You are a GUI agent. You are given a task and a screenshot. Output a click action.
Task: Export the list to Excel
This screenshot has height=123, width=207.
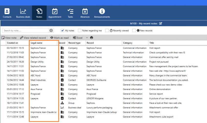[x=78, y=38]
